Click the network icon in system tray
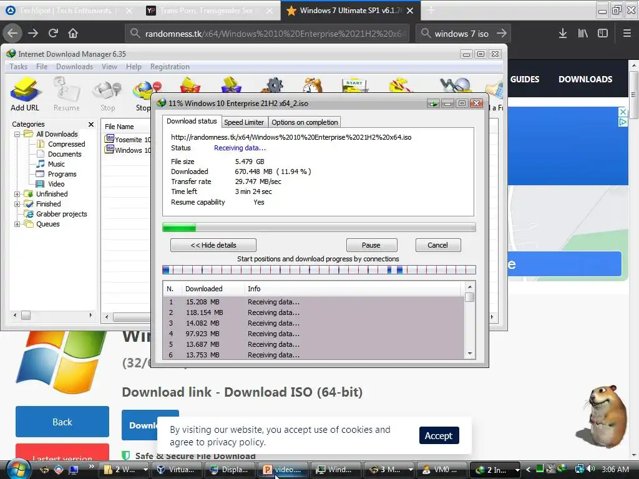The height and width of the screenshot is (479, 639). 579,469
